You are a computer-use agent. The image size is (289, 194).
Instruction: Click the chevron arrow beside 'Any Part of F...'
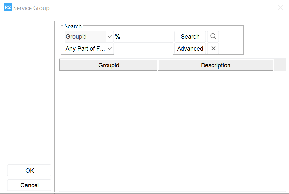click(x=110, y=49)
